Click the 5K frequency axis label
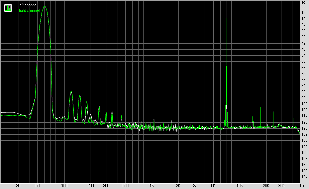 coord(213,186)
